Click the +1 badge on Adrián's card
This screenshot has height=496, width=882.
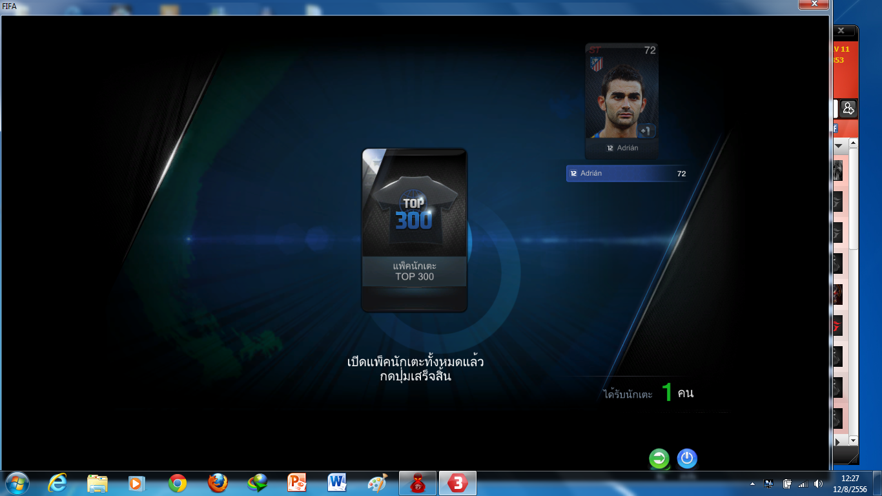click(646, 131)
